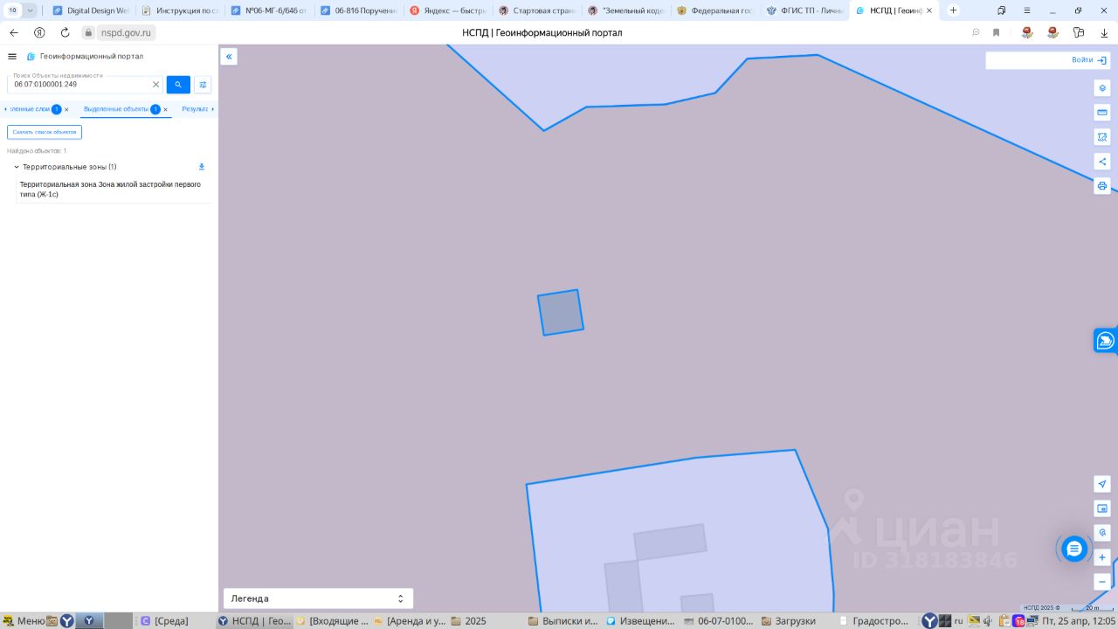Switch to Федеральная гос tab

[714, 10]
